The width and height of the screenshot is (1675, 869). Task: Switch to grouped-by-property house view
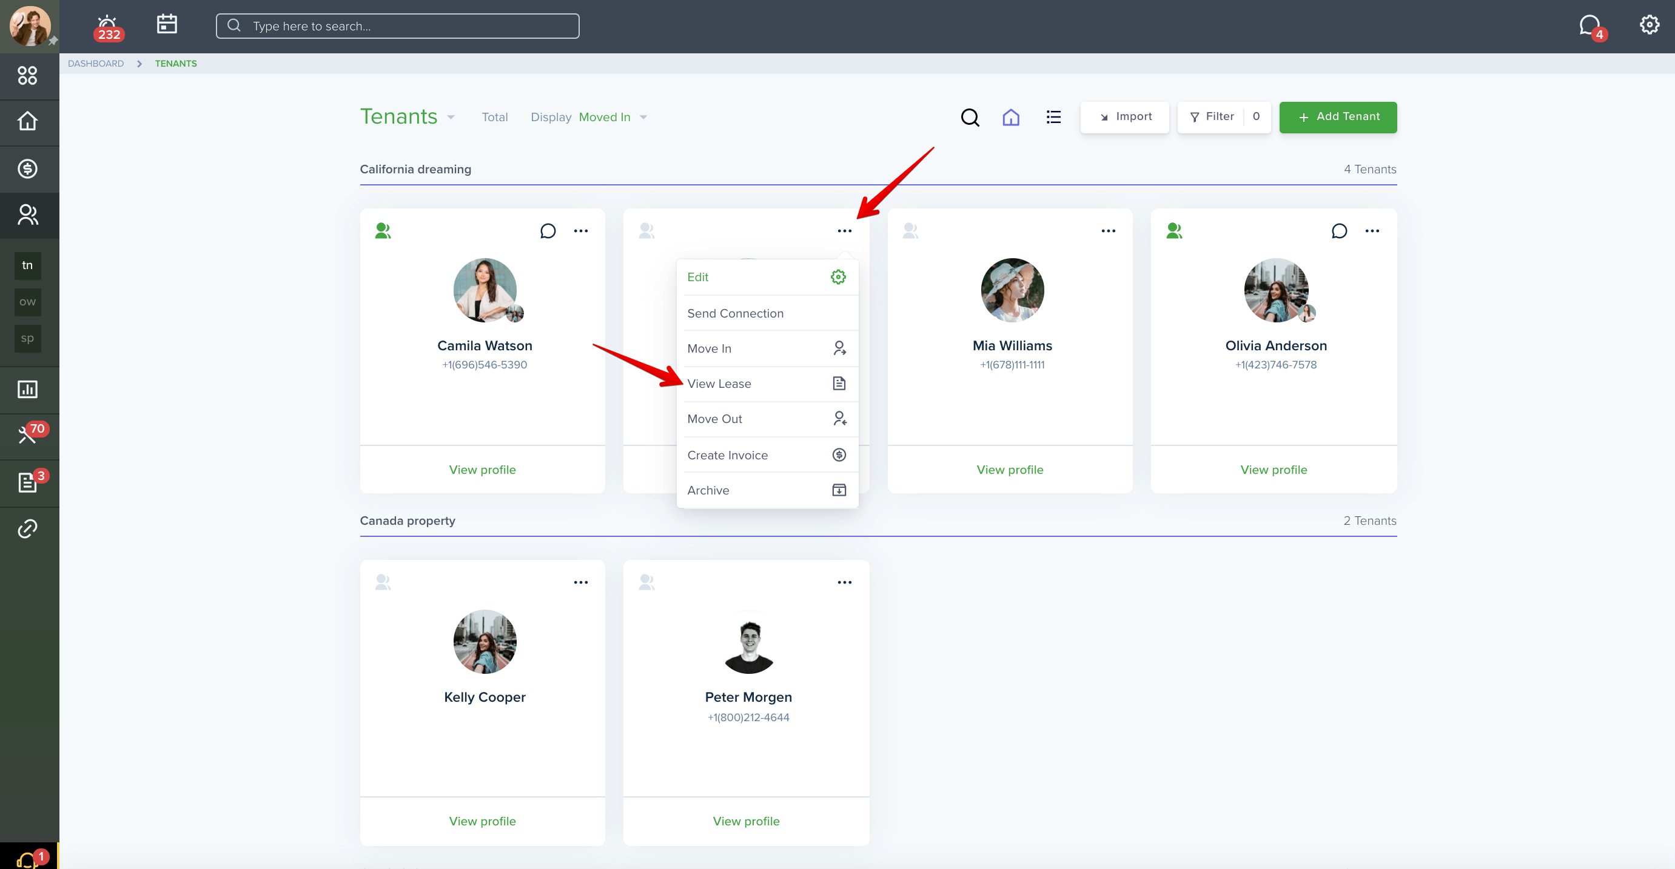(x=1010, y=117)
